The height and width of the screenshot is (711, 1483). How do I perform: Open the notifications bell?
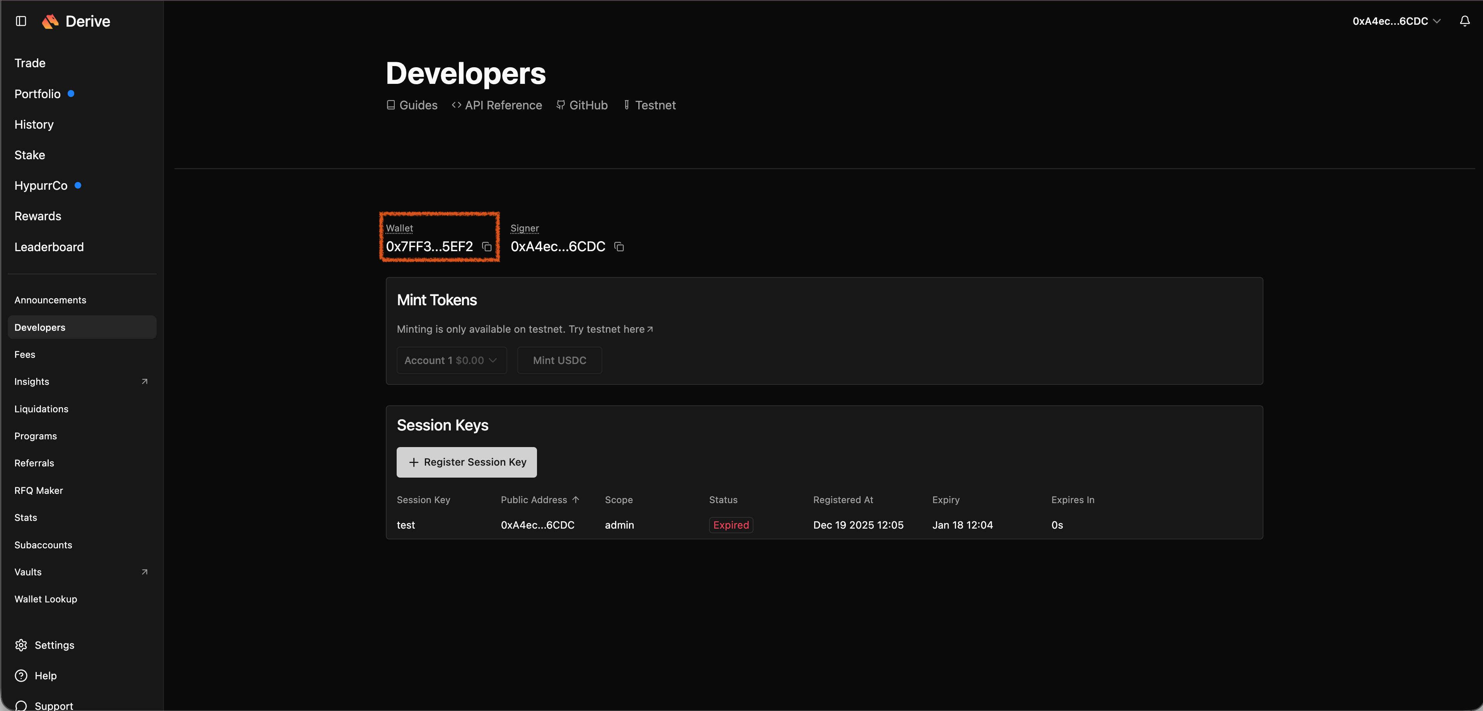click(1464, 21)
